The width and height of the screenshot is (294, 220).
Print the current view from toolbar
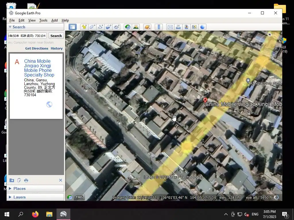coord(178,27)
